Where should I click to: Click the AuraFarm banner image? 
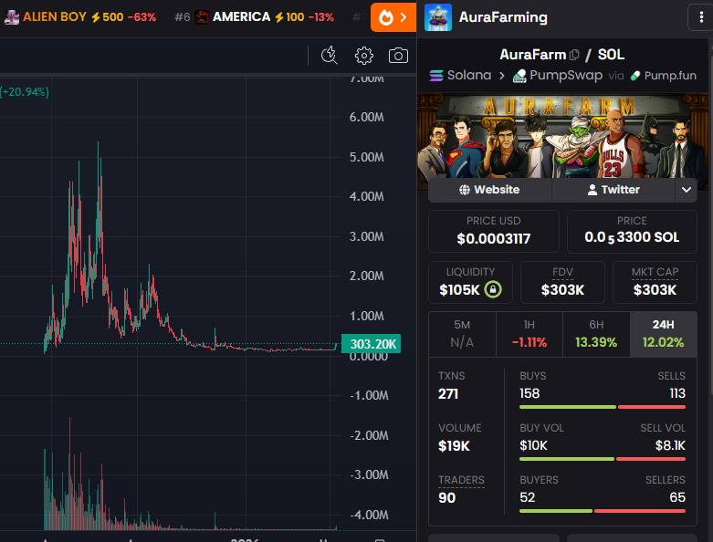pos(563,135)
